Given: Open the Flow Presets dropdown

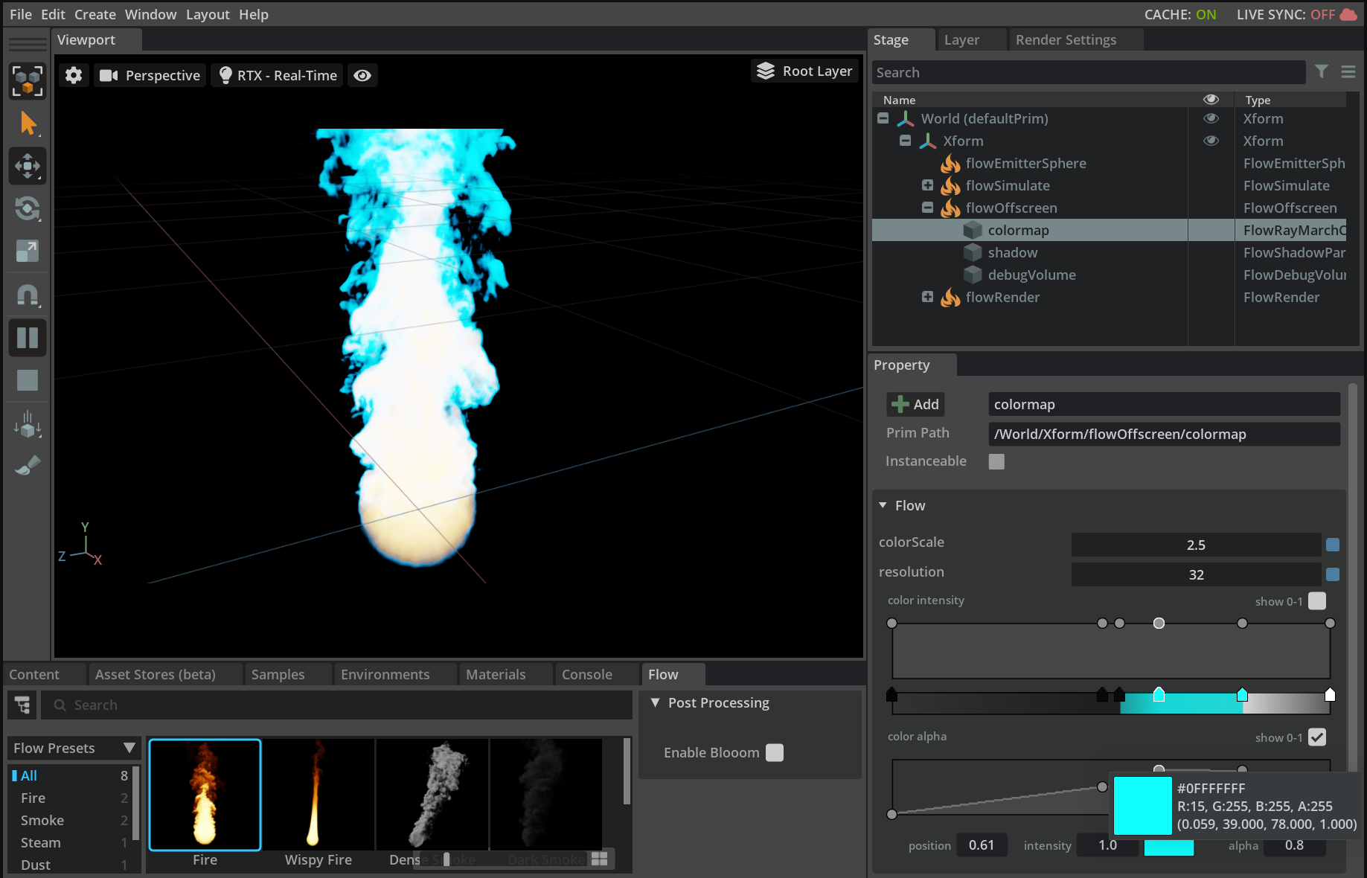Looking at the screenshot, I should 74,748.
